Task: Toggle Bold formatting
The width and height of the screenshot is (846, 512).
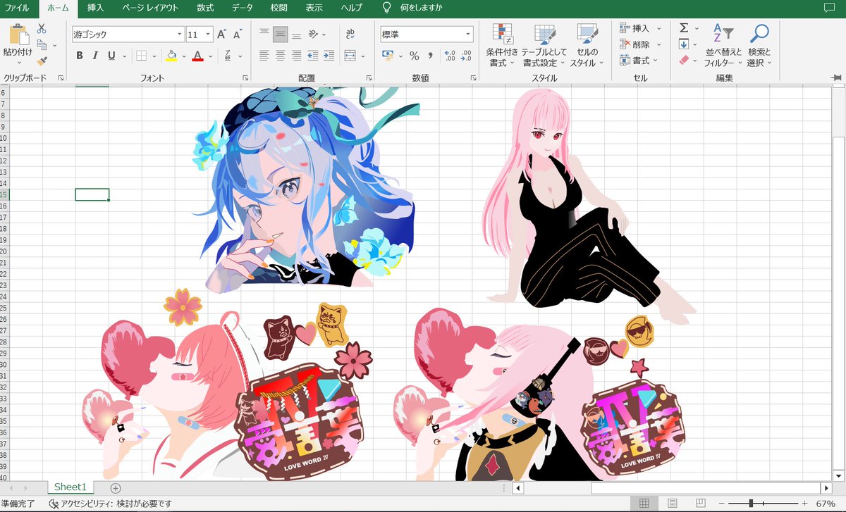Action: [79, 56]
